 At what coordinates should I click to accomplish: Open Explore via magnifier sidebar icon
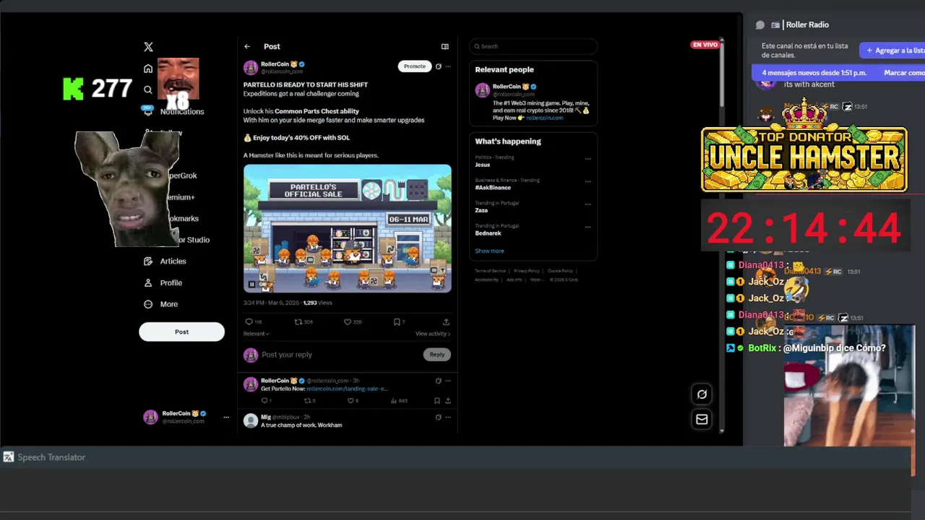tap(148, 90)
